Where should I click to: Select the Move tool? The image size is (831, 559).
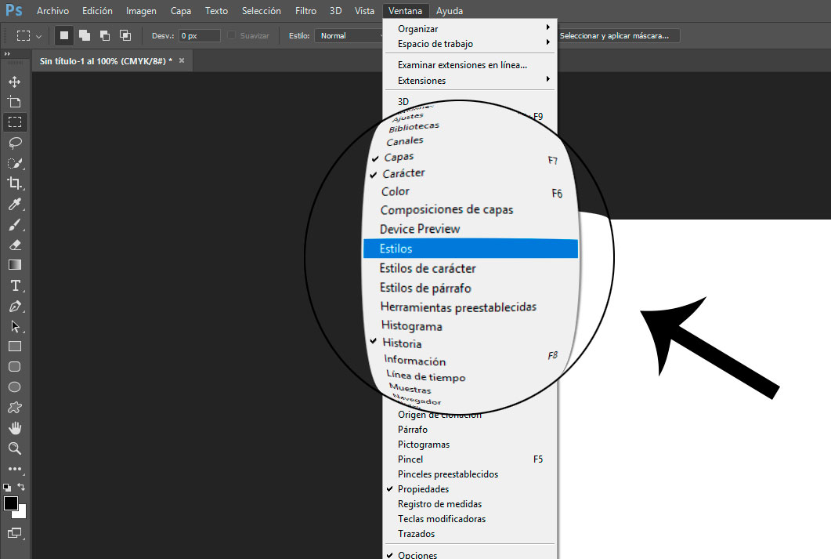[x=15, y=82]
